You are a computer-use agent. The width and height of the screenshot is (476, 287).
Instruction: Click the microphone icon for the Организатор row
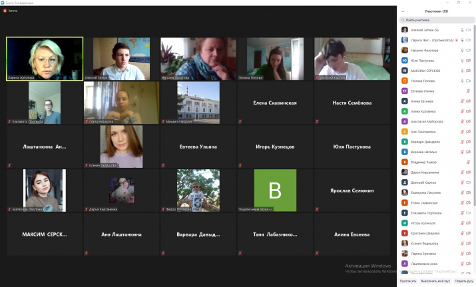(x=462, y=40)
